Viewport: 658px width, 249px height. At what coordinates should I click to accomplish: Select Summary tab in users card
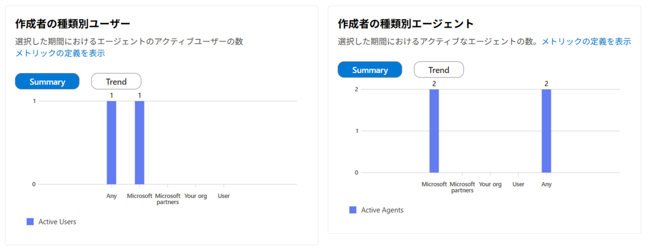click(x=47, y=81)
